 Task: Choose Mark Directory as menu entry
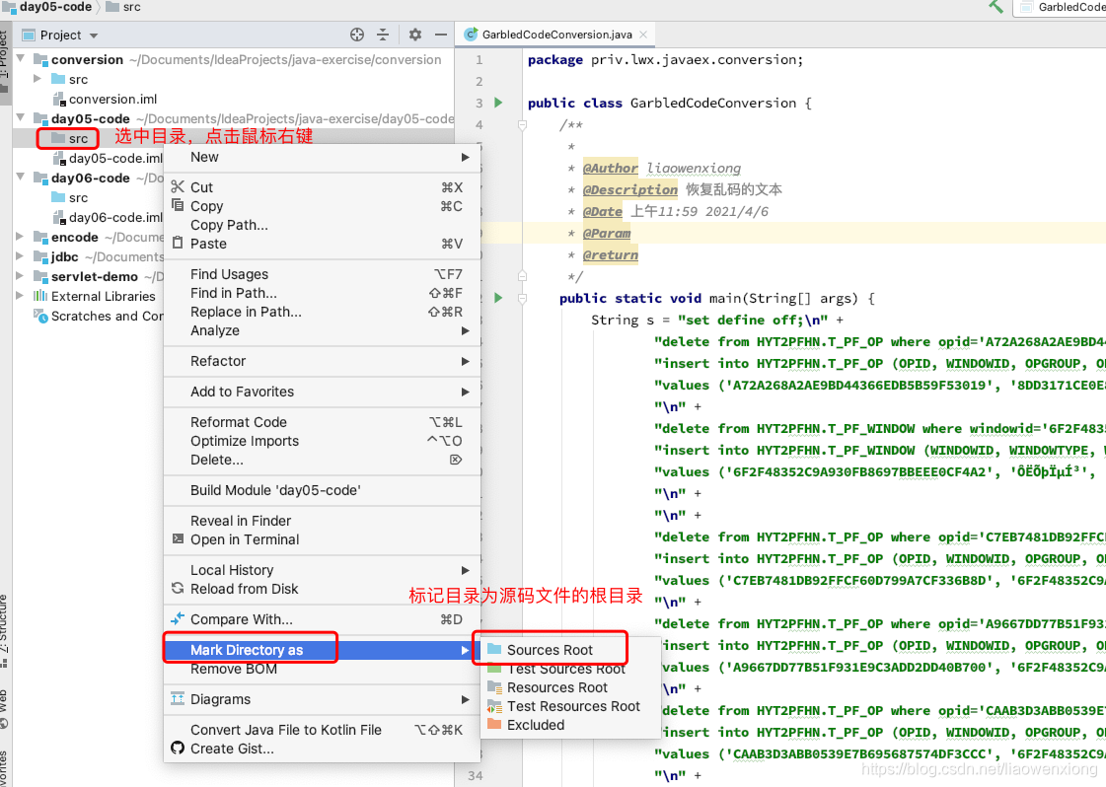point(322,650)
